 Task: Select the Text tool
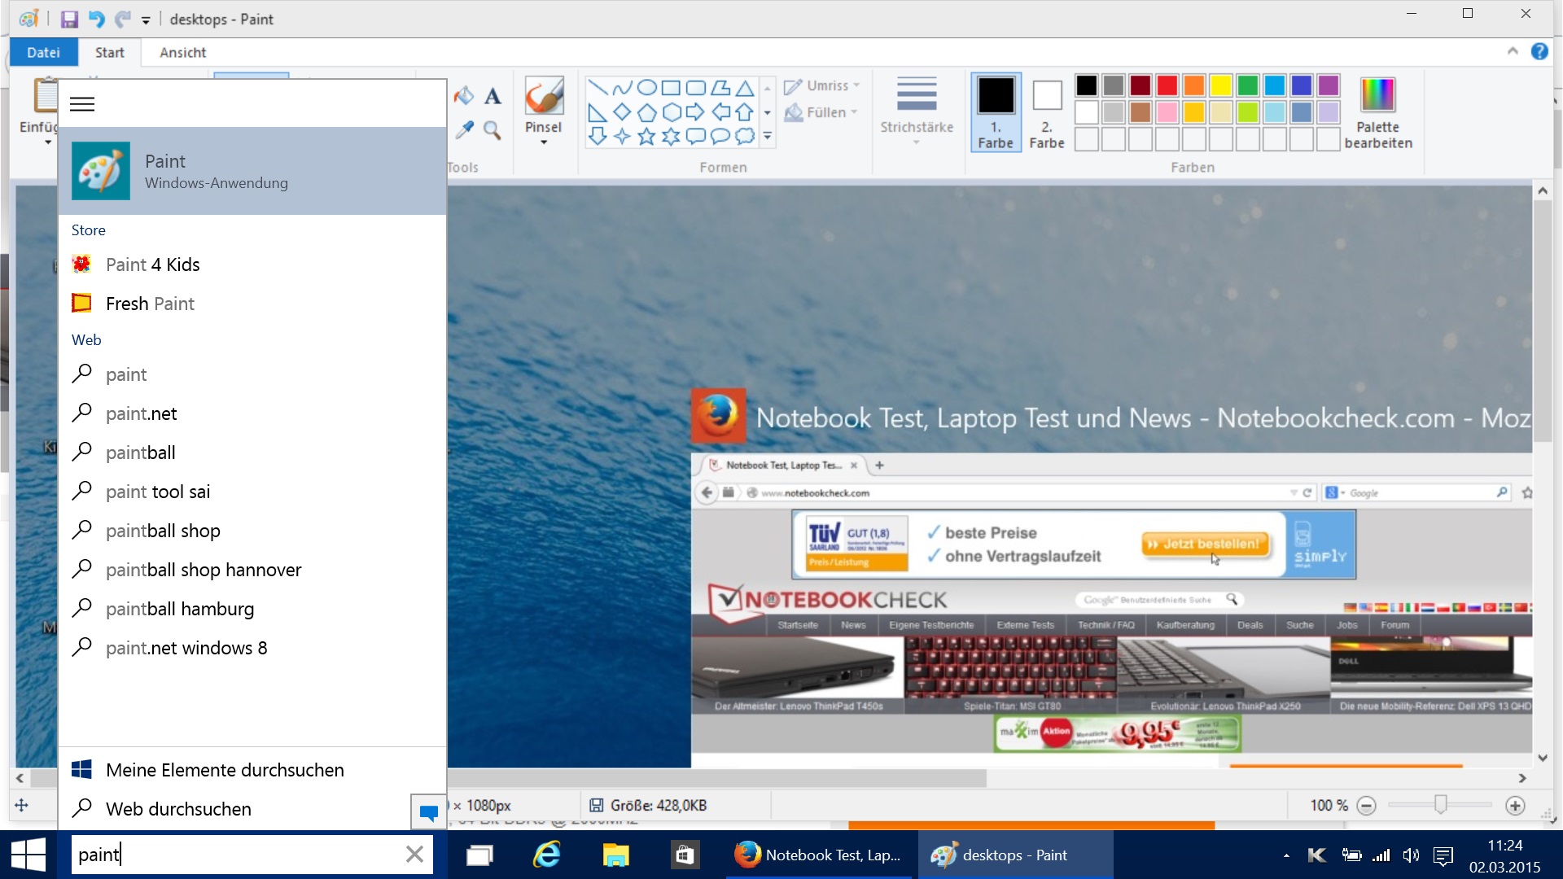pyautogui.click(x=493, y=96)
